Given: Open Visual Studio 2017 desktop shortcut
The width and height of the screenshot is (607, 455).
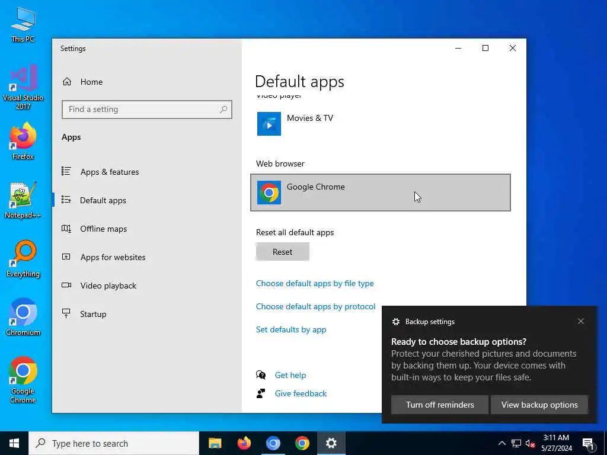Looking at the screenshot, I should point(23,86).
